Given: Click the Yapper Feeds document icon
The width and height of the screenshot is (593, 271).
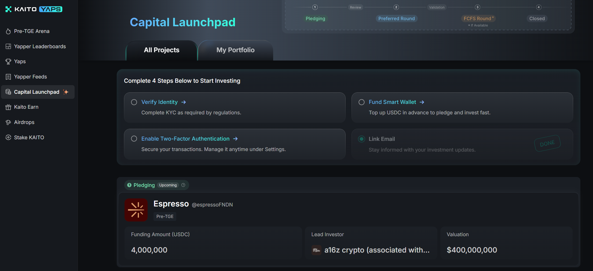Looking at the screenshot, I should [8, 77].
